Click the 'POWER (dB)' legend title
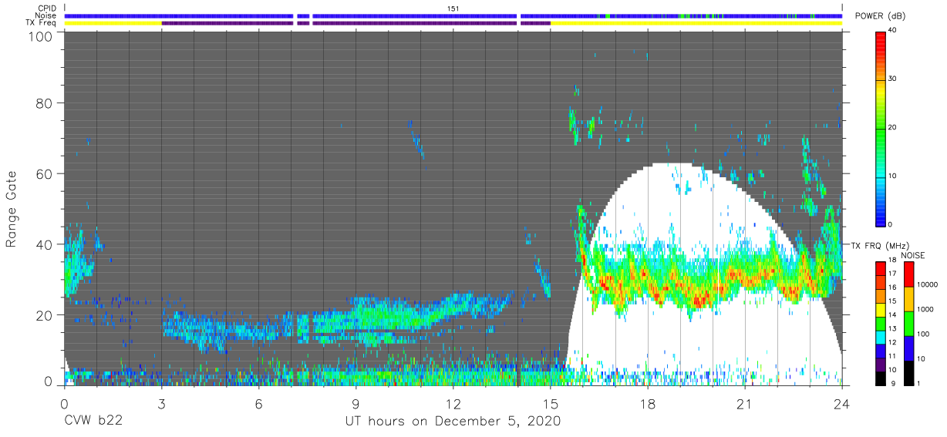The image size is (947, 437). click(880, 17)
